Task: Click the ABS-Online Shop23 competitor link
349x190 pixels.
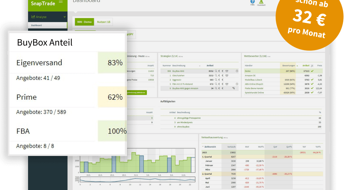Action: [x=254, y=84]
